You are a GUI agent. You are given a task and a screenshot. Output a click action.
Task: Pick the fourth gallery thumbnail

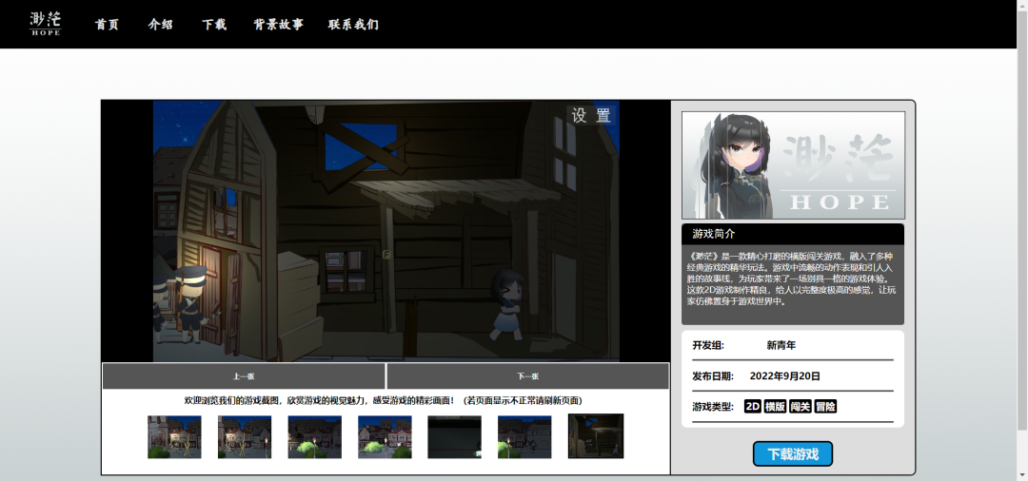click(385, 437)
